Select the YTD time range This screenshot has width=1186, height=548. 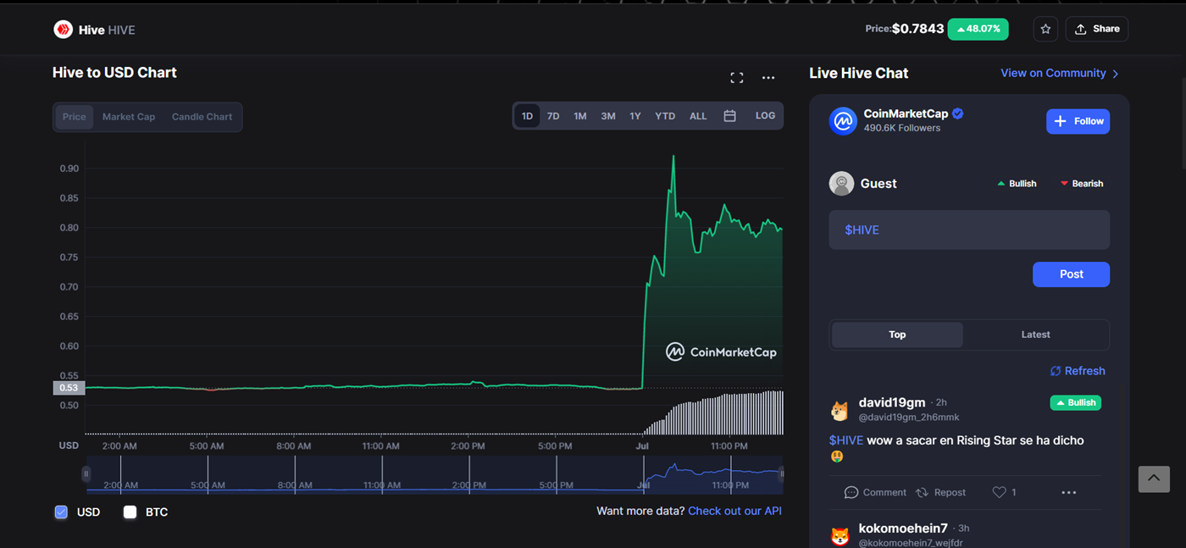(665, 116)
